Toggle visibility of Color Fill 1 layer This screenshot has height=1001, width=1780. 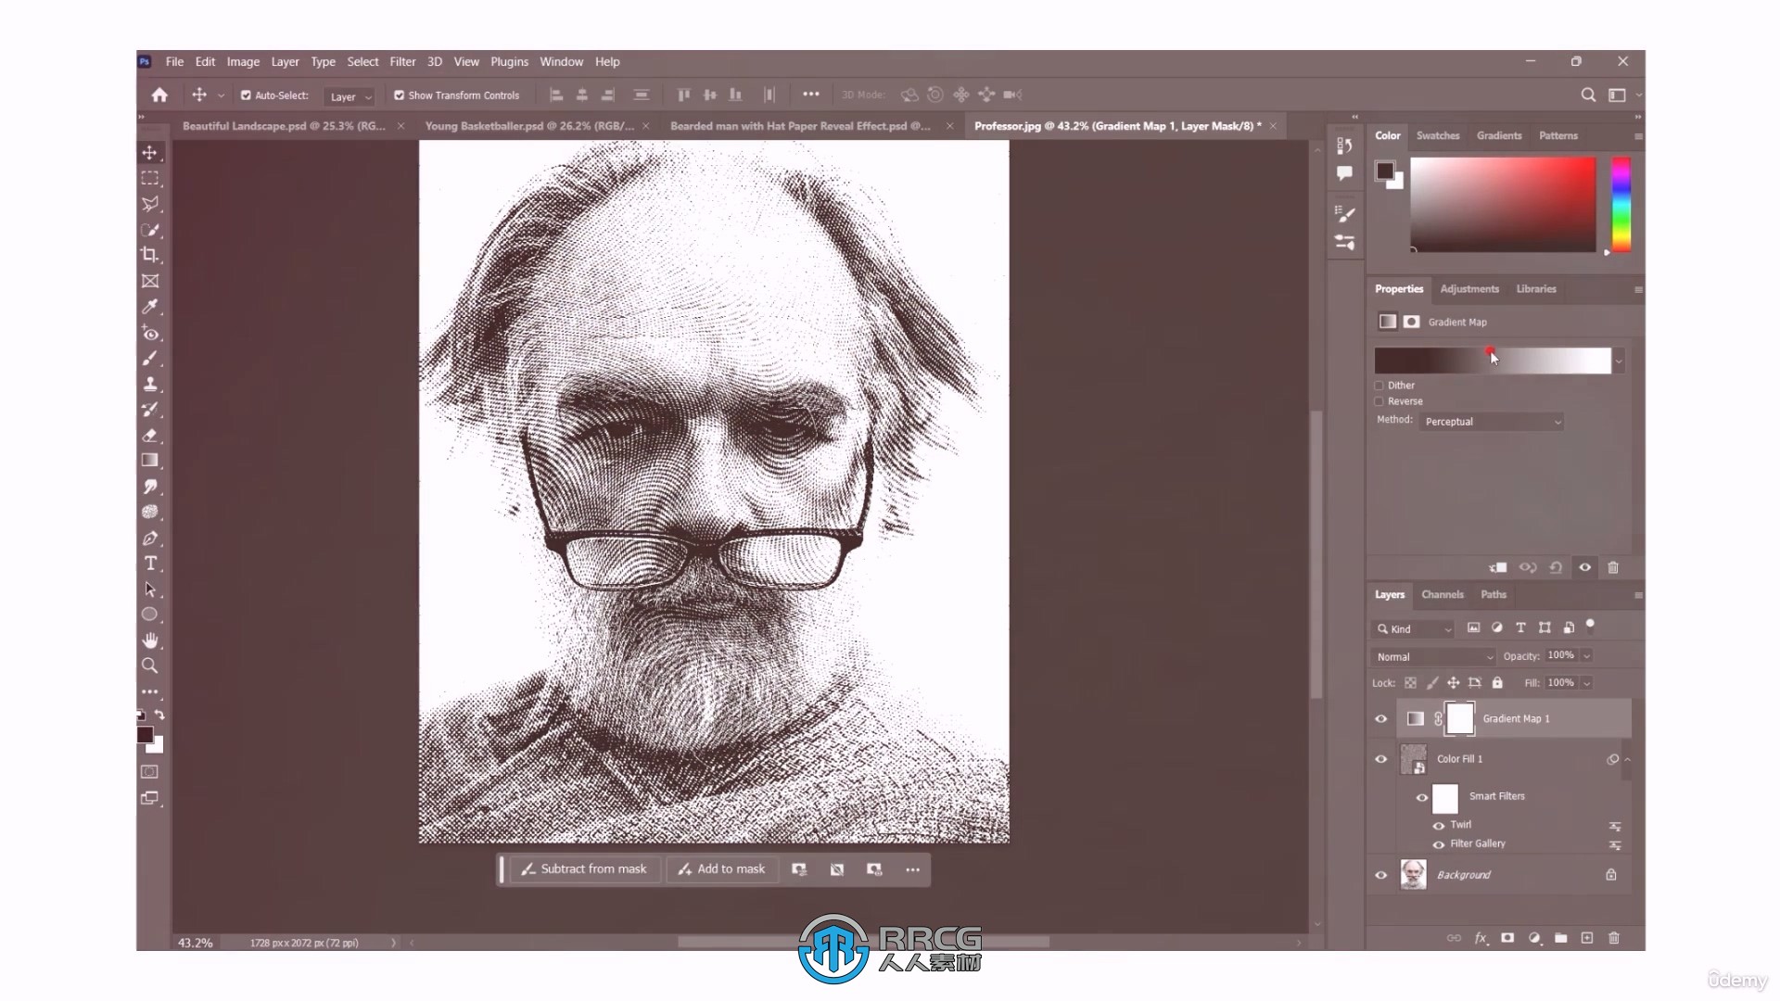pos(1380,759)
